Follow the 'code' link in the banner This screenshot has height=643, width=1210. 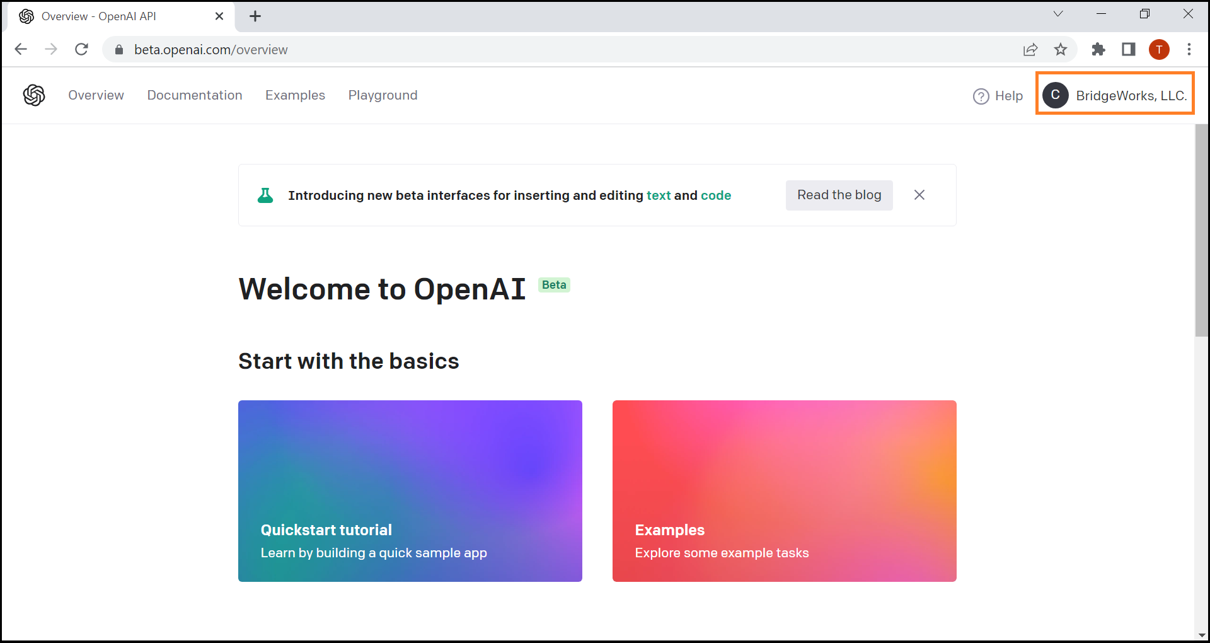tap(716, 195)
